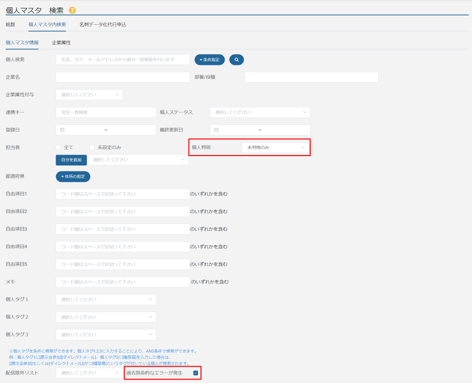Click the 条件指定 button
This screenshot has width=472, height=383.
[209, 59]
